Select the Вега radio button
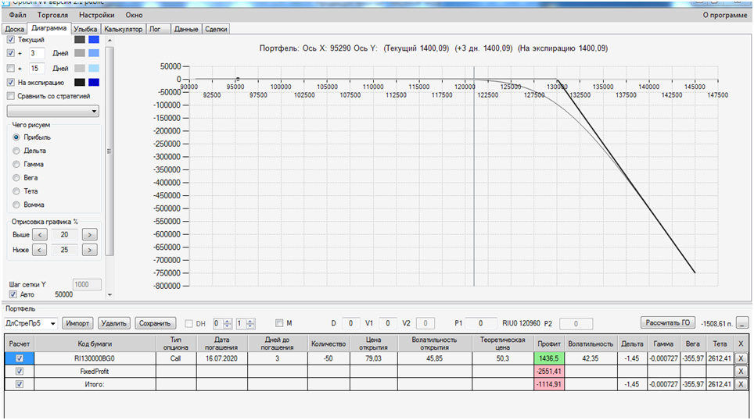Viewport: 754px width, 420px height. pos(16,177)
